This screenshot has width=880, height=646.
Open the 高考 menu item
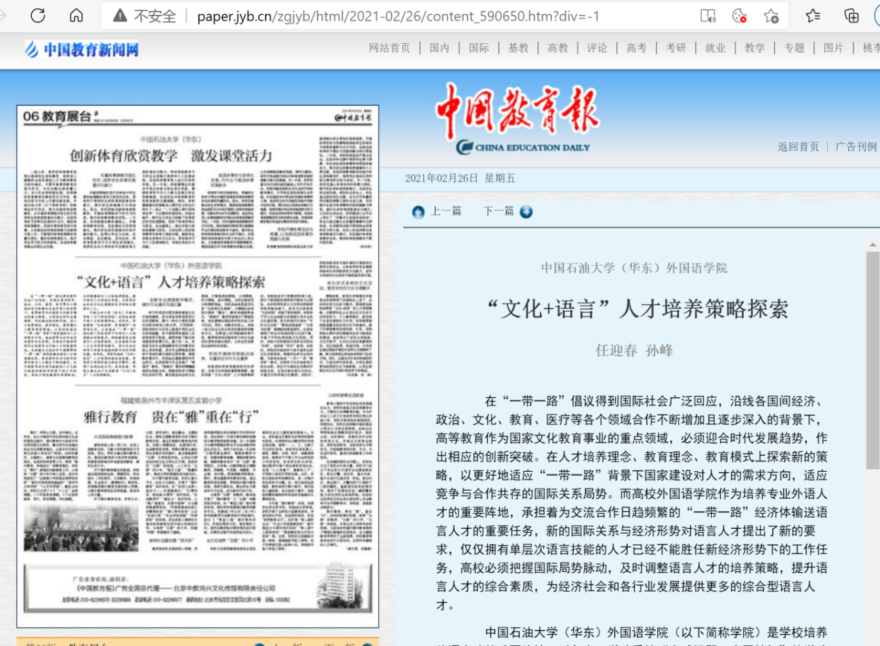click(x=636, y=48)
